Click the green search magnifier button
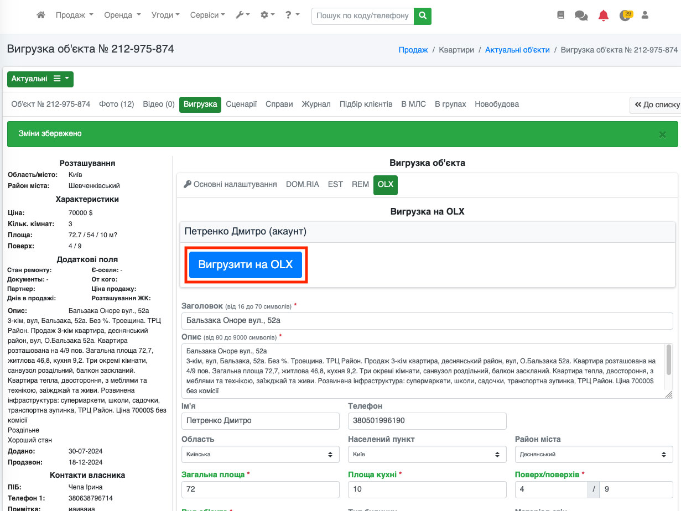 (x=423, y=15)
